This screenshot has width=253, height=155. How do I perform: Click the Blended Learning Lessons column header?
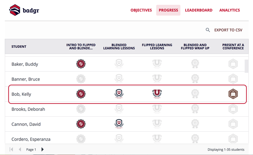pyautogui.click(x=119, y=46)
